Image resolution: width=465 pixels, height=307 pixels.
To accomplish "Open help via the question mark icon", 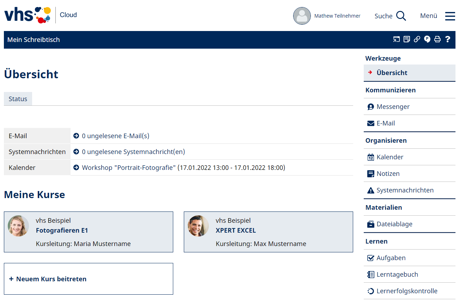I will click(x=448, y=39).
